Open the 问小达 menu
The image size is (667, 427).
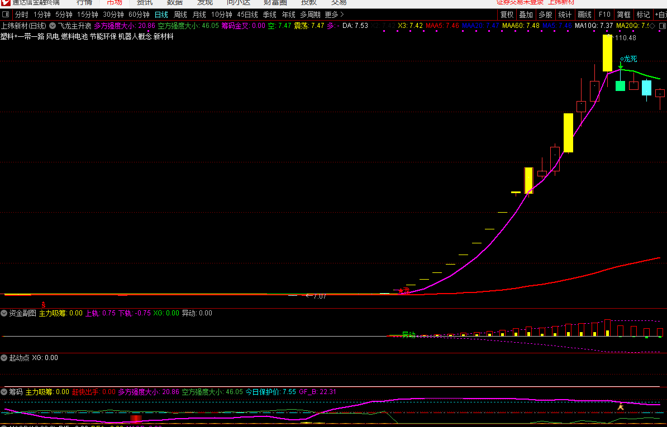click(238, 3)
